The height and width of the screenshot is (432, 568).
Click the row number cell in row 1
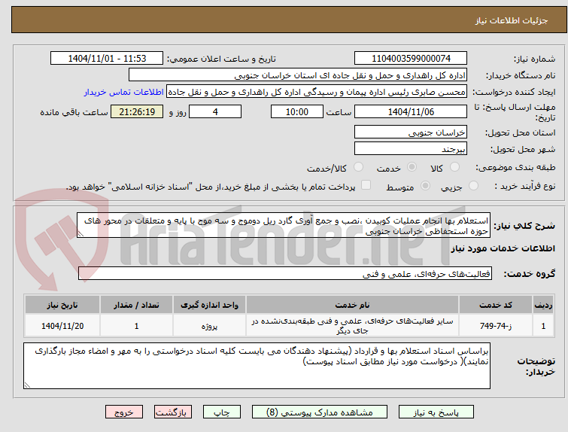(x=543, y=326)
